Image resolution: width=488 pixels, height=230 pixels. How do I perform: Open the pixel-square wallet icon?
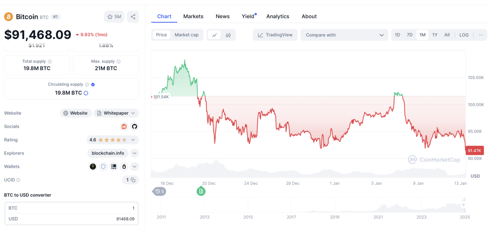click(x=114, y=167)
